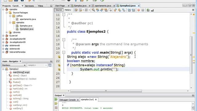Find Previous Occurrence toolbar icon
Viewport: 197px width, 111px height.
98,10
